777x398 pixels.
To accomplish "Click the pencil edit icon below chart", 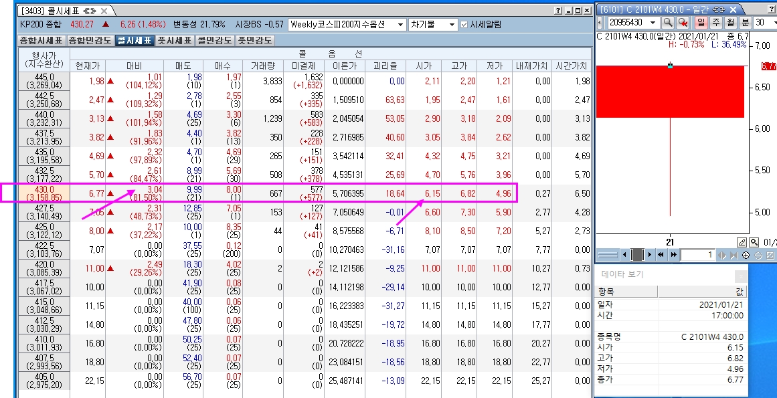I will coord(742,242).
